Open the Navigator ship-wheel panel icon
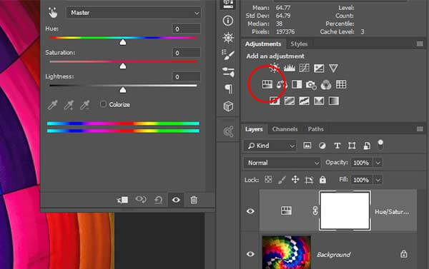The width and height of the screenshot is (429, 269). pyautogui.click(x=228, y=38)
